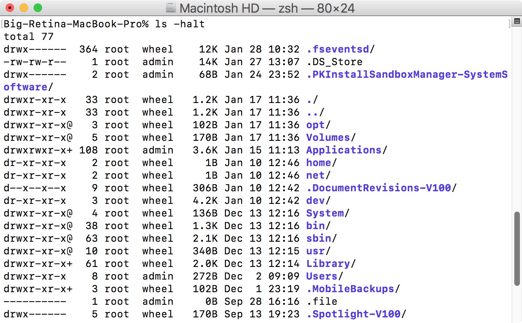The width and height of the screenshot is (522, 323).
Task: Click the .MobileBackups hidden folder entry
Action: [x=350, y=289]
